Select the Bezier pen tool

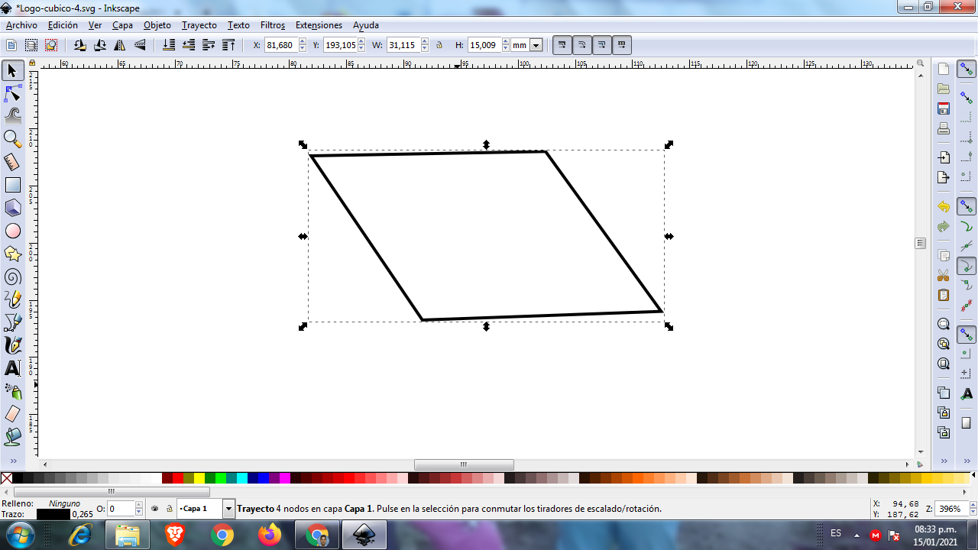[x=12, y=322]
